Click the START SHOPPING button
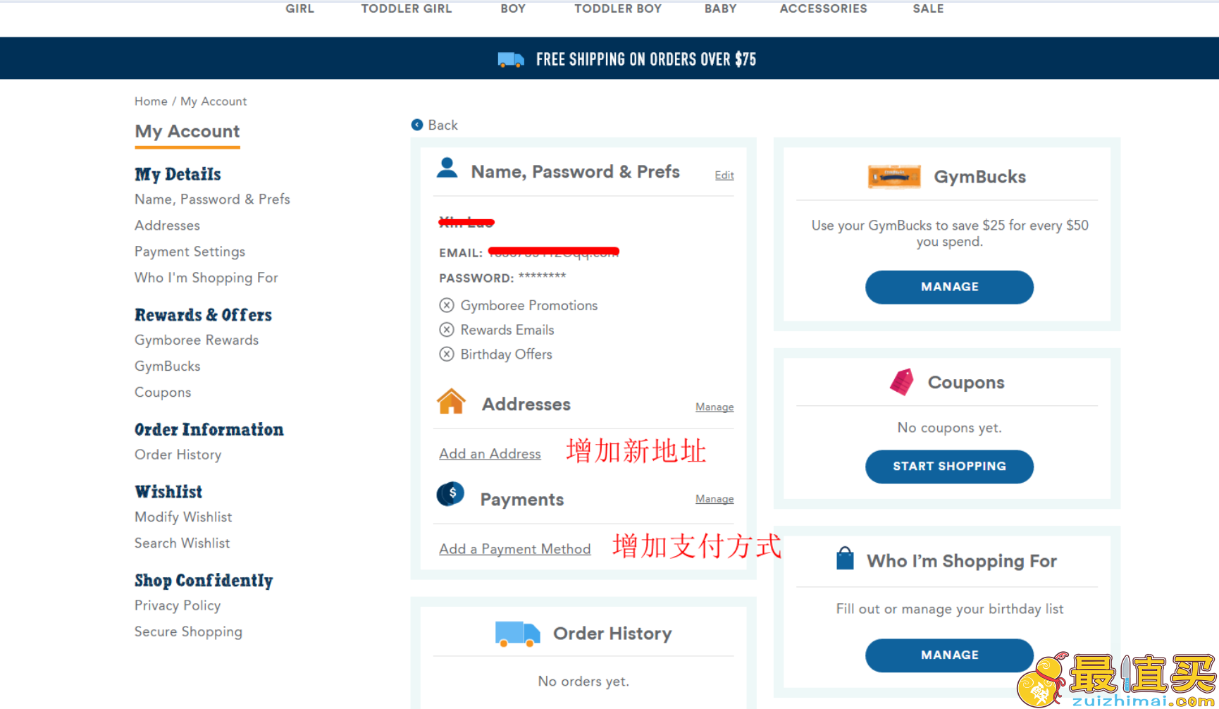Image resolution: width=1219 pixels, height=709 pixels. (949, 467)
